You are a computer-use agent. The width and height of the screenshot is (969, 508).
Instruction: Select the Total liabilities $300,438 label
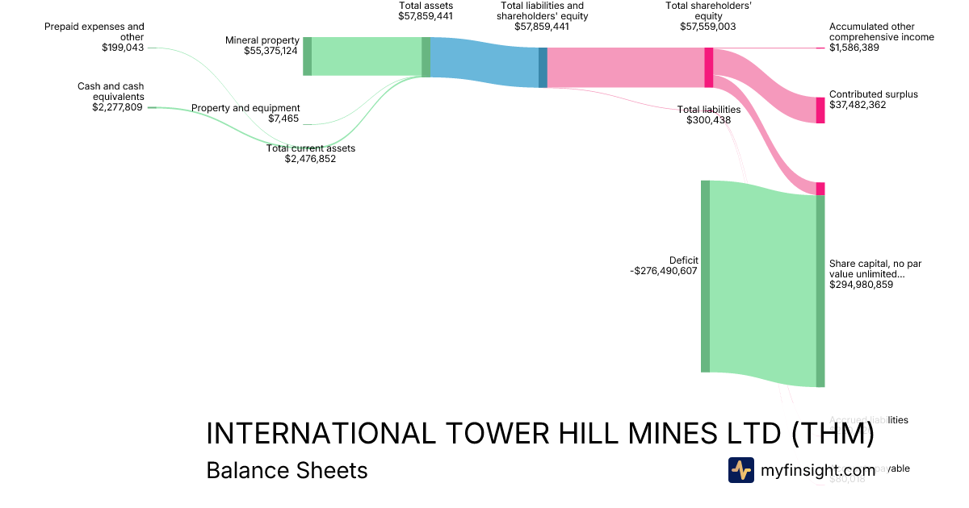[x=708, y=115]
